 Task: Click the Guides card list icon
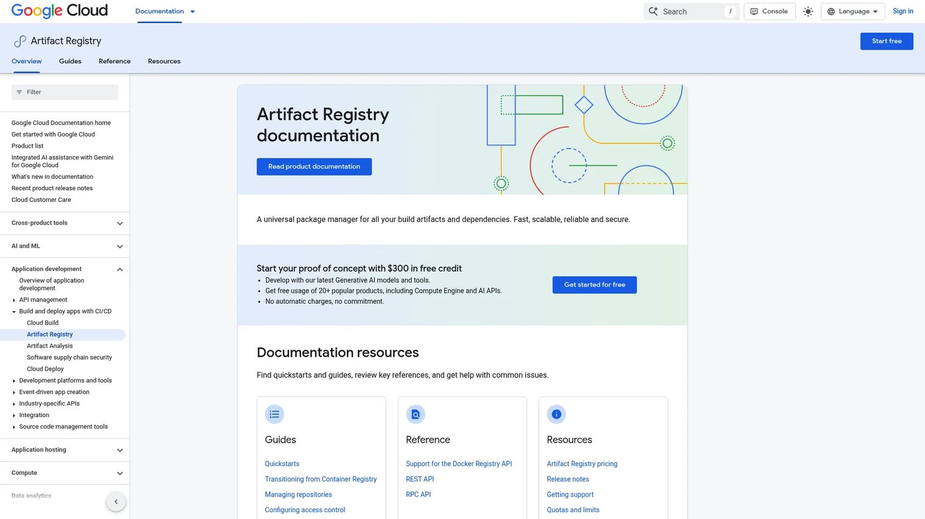click(x=274, y=415)
